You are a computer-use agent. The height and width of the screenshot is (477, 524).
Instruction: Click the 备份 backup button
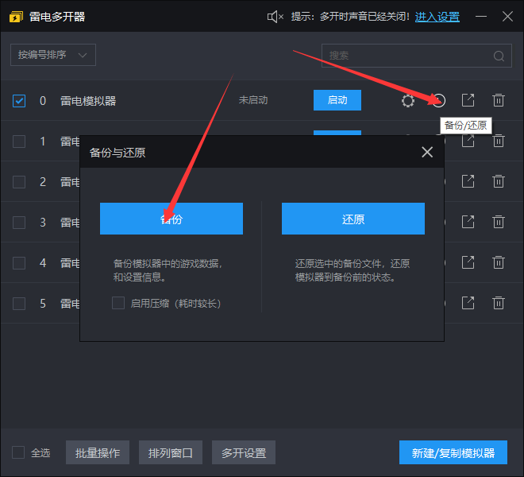[x=171, y=219]
